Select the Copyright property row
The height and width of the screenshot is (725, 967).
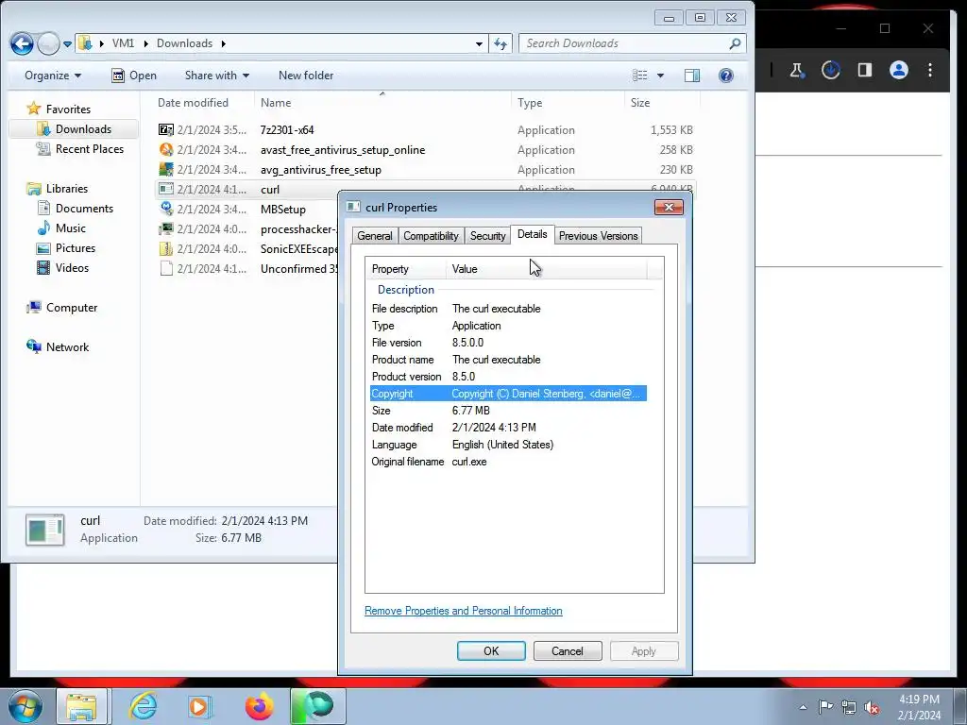point(508,394)
